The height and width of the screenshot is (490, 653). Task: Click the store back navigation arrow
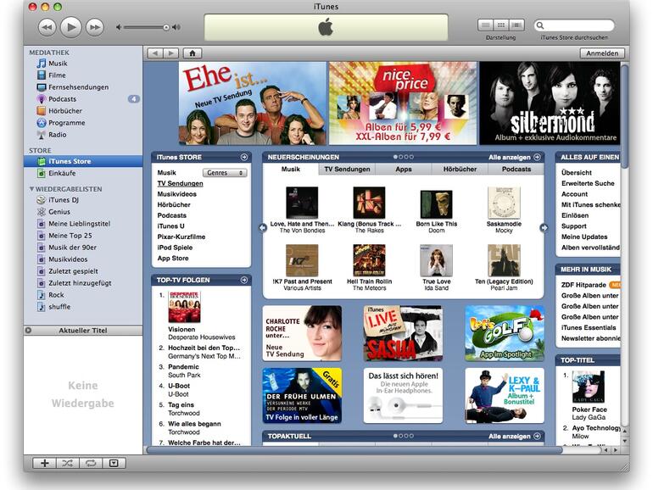pos(155,53)
